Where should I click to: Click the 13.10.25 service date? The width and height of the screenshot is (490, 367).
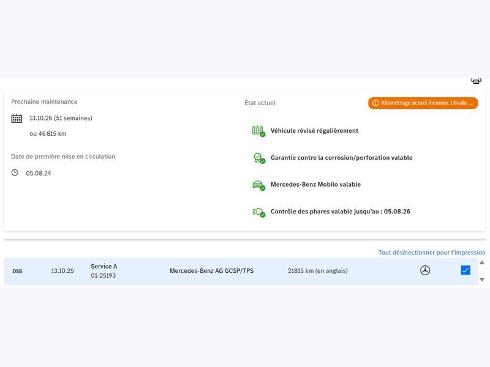click(x=62, y=271)
